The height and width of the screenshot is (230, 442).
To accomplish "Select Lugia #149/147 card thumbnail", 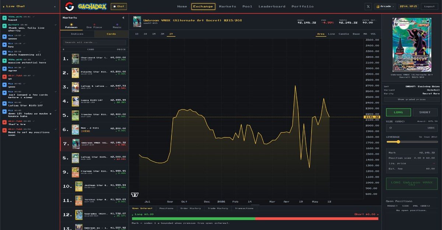I will point(75,101).
